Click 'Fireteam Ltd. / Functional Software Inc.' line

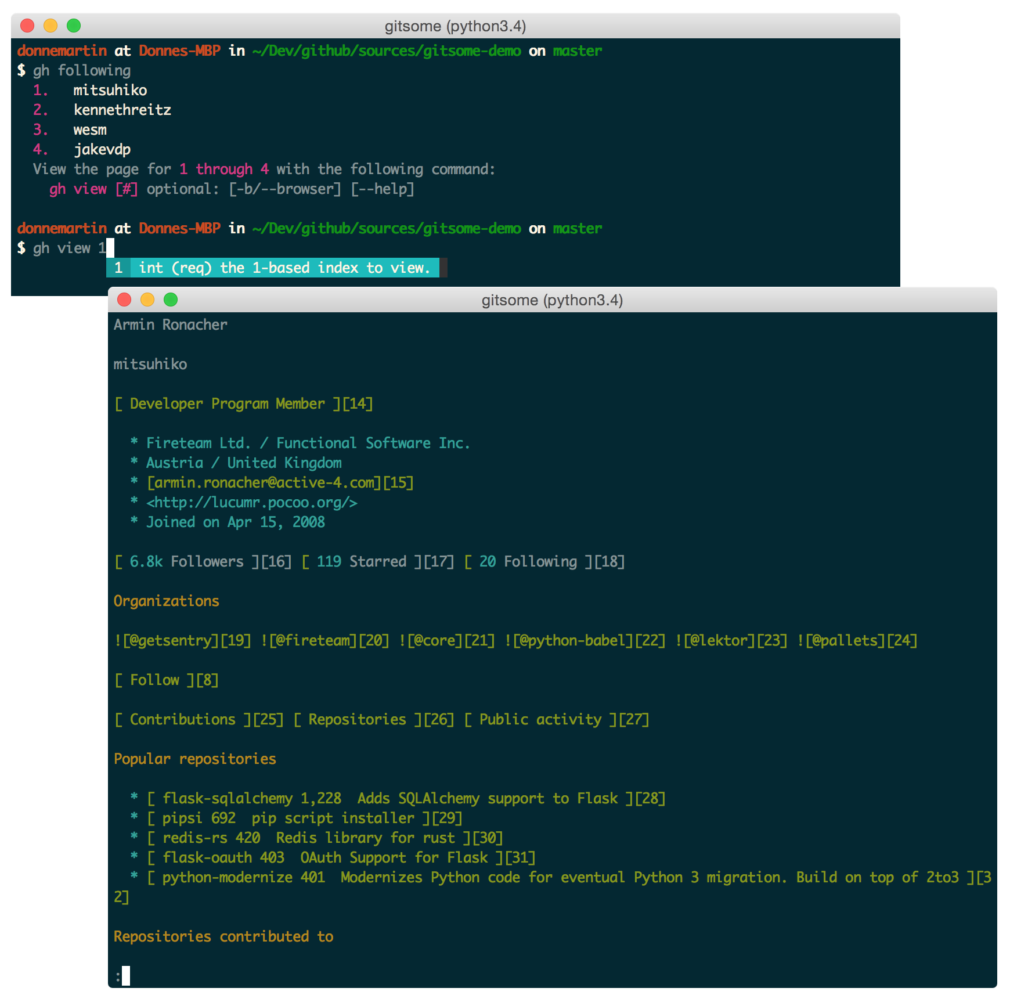point(308,443)
